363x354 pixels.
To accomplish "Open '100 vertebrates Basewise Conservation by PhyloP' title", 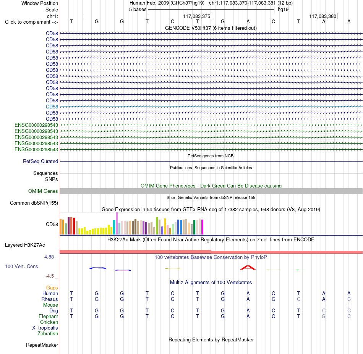I will (x=211, y=257).
